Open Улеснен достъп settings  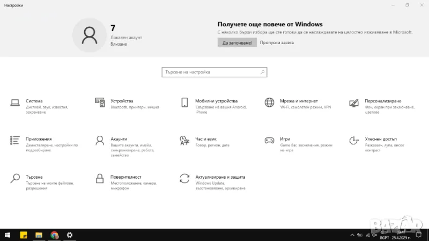click(353, 141)
